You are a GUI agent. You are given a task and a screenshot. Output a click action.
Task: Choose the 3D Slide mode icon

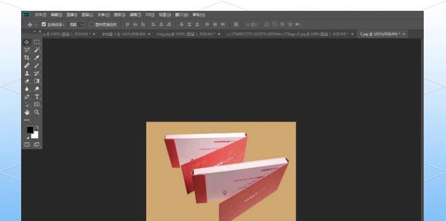pos(290,25)
